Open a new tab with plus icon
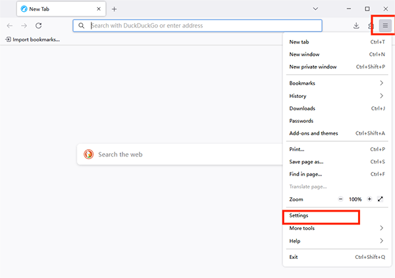Viewport: 395px width, 278px height. [114, 9]
